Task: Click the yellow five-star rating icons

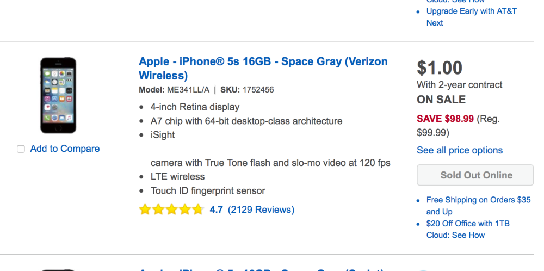Action: click(171, 210)
